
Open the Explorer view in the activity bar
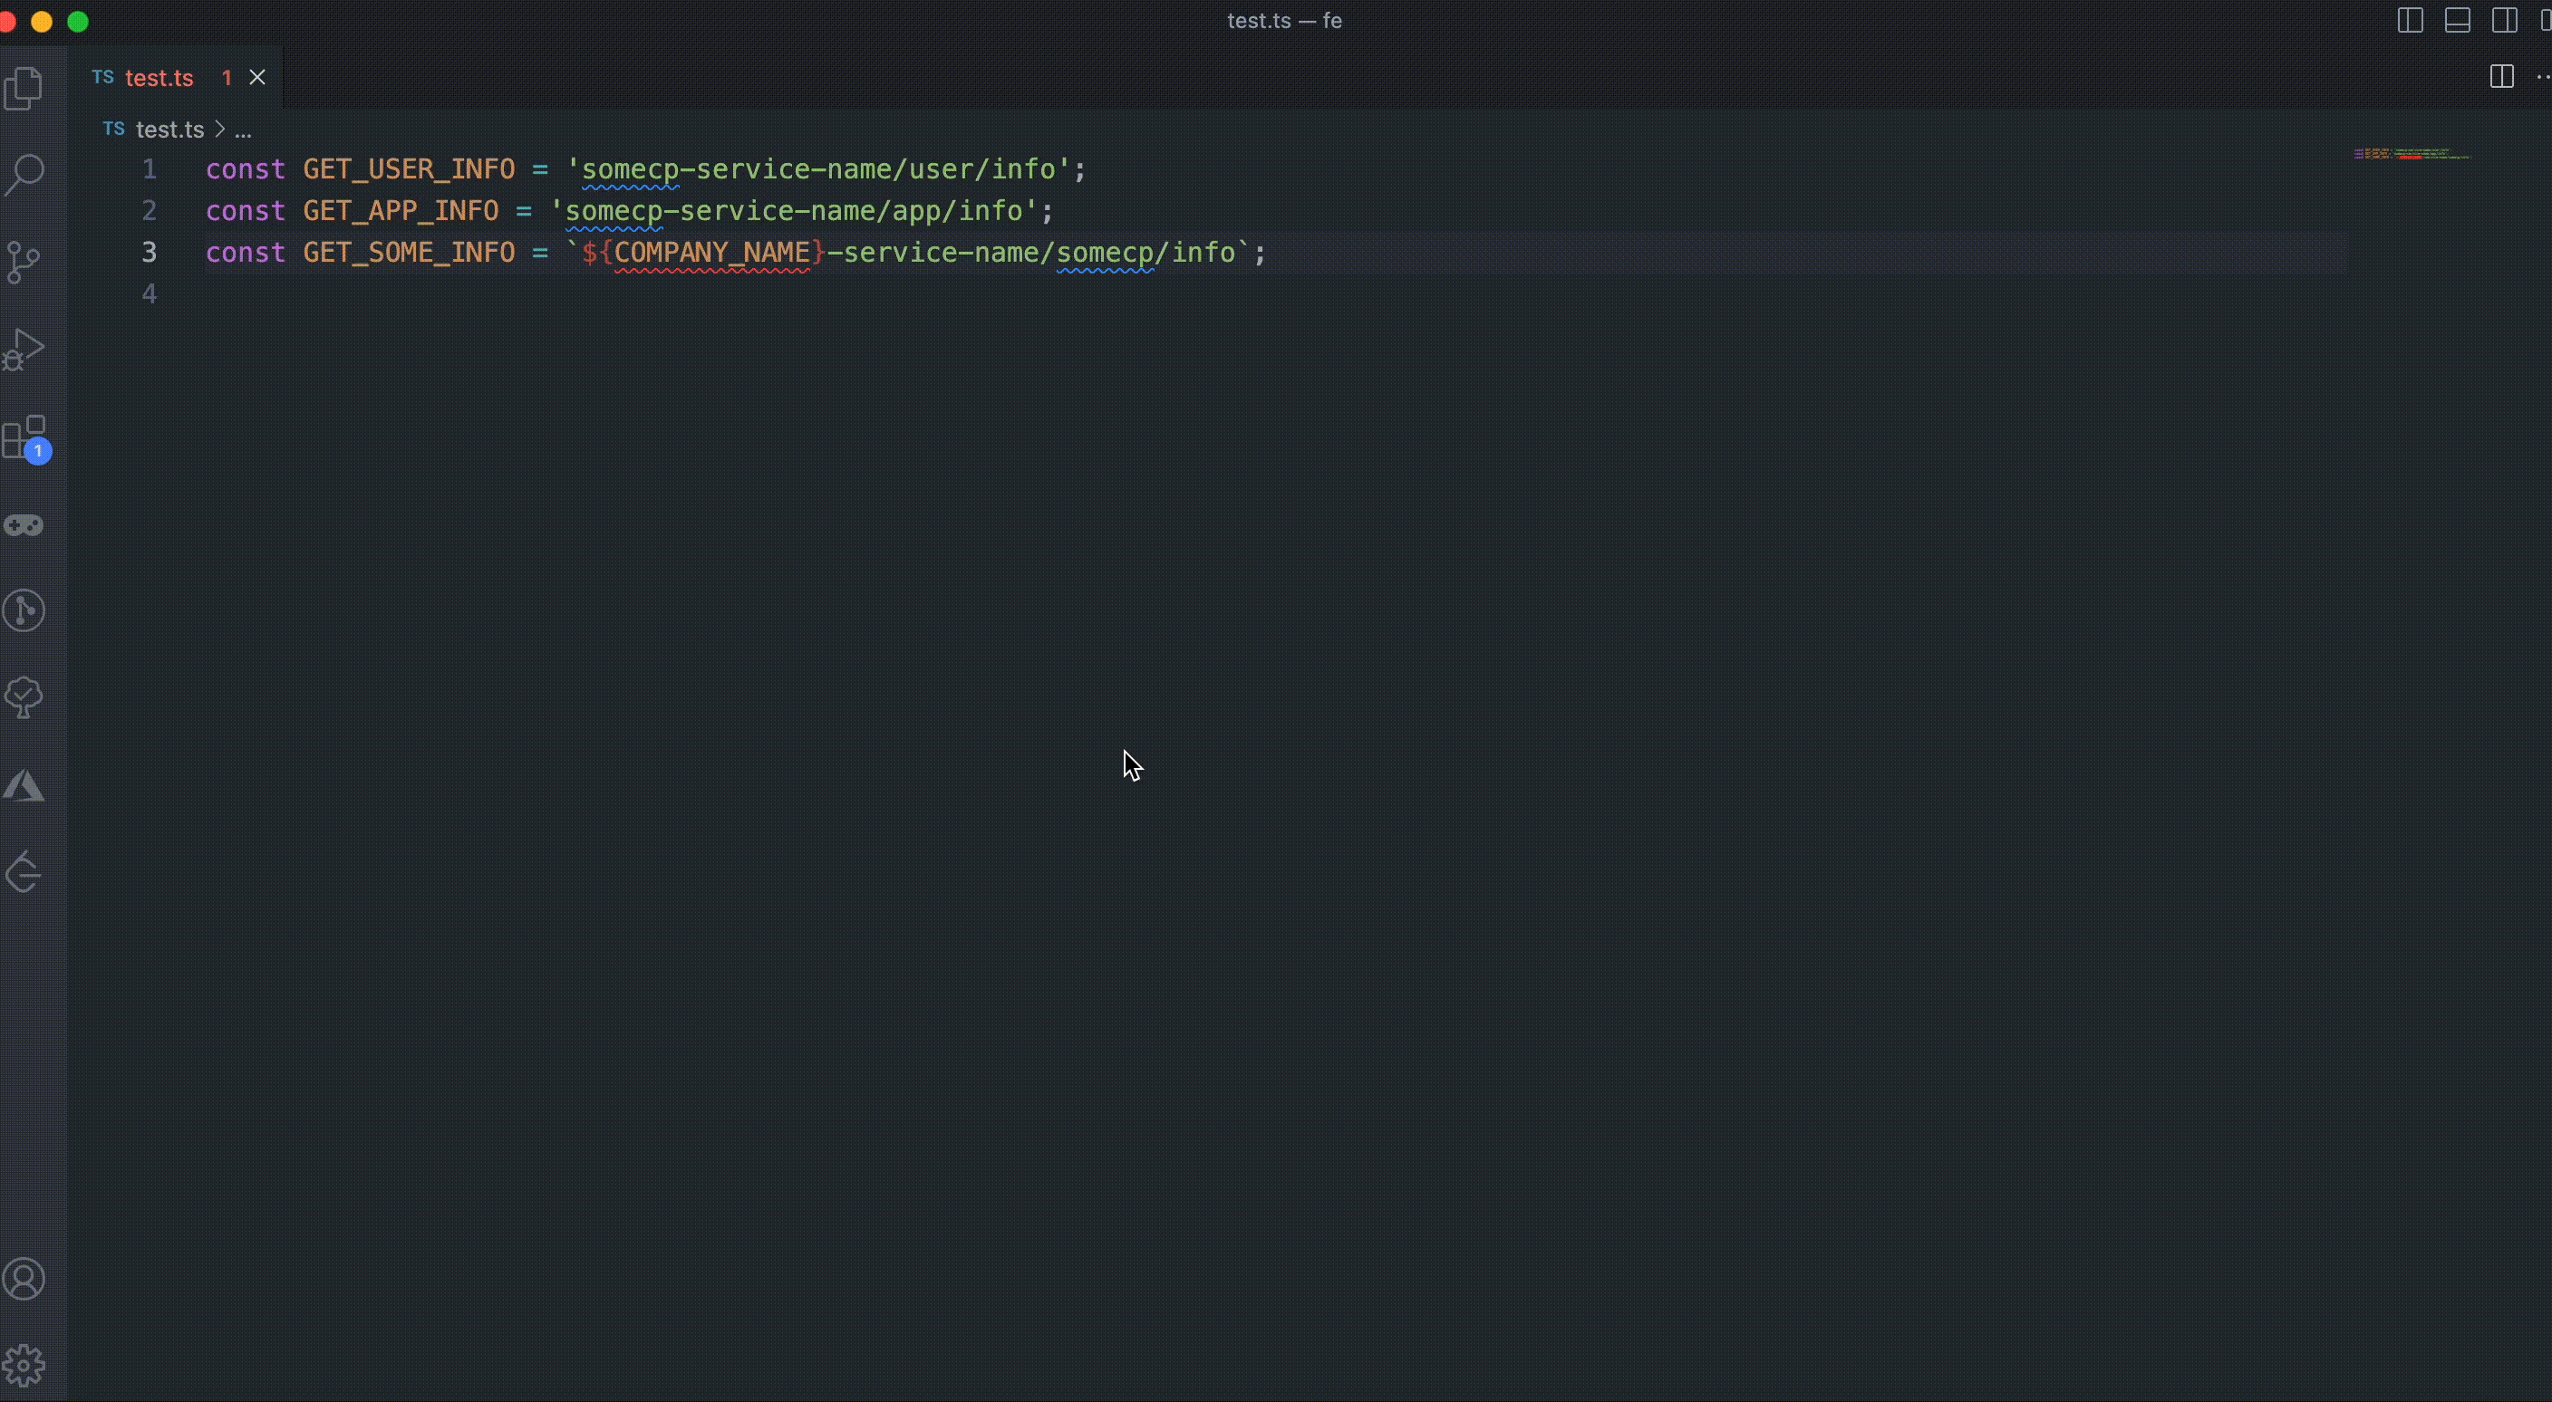[x=24, y=89]
